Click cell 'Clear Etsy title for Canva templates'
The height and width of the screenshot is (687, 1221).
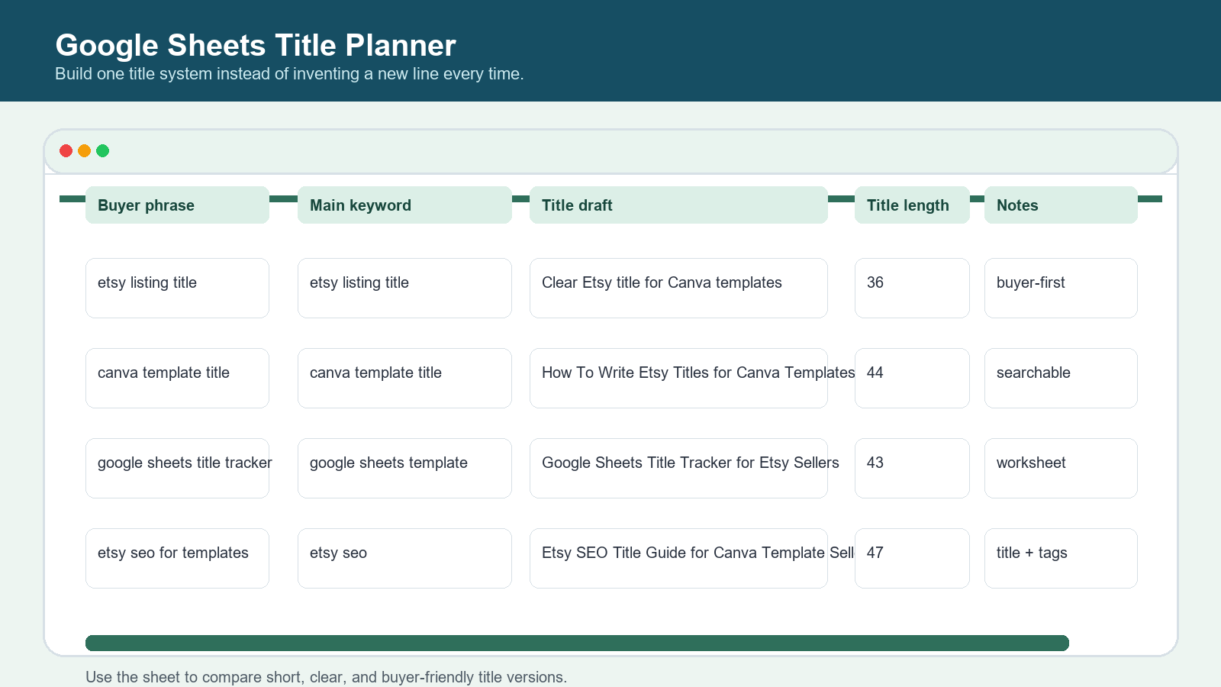pyautogui.click(x=678, y=288)
